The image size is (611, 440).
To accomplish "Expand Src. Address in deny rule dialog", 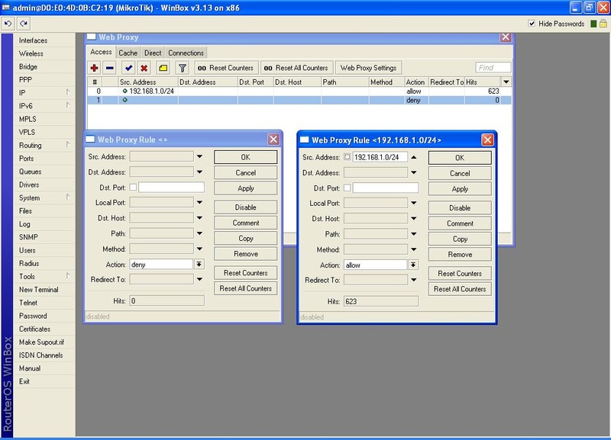I will [199, 156].
